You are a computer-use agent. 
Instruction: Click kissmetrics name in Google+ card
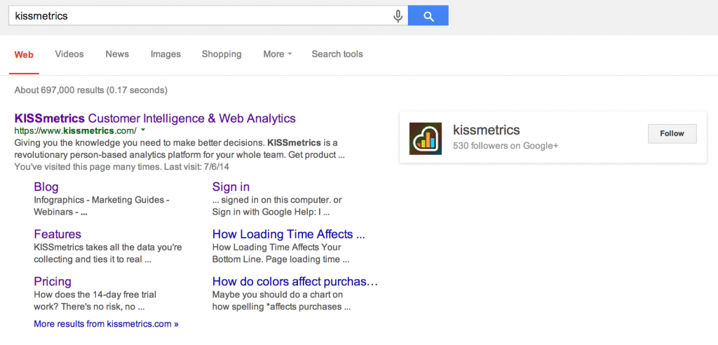click(487, 130)
